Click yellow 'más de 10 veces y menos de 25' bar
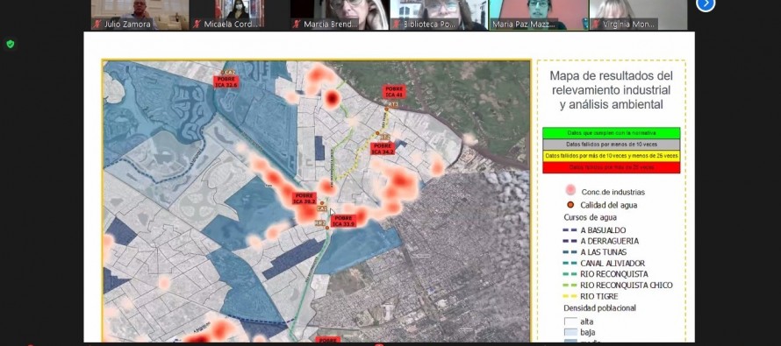The height and width of the screenshot is (346, 781). tap(611, 156)
